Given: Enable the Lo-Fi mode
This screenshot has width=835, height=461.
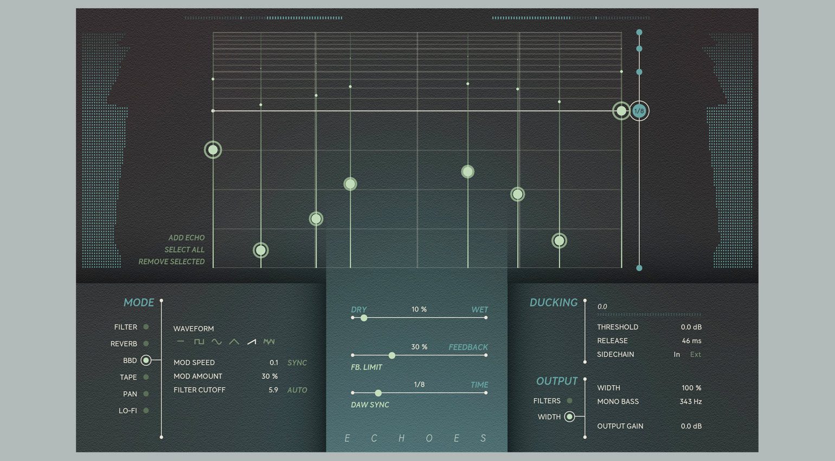Looking at the screenshot, I should point(146,411).
